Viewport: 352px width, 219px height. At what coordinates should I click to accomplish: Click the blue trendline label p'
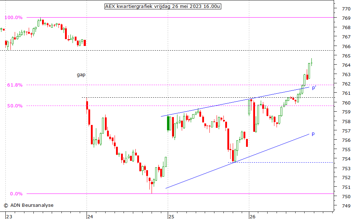314,88
